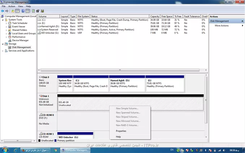This screenshot has width=245, height=153.
Task: Open the View menu
Action: tap(21, 6)
